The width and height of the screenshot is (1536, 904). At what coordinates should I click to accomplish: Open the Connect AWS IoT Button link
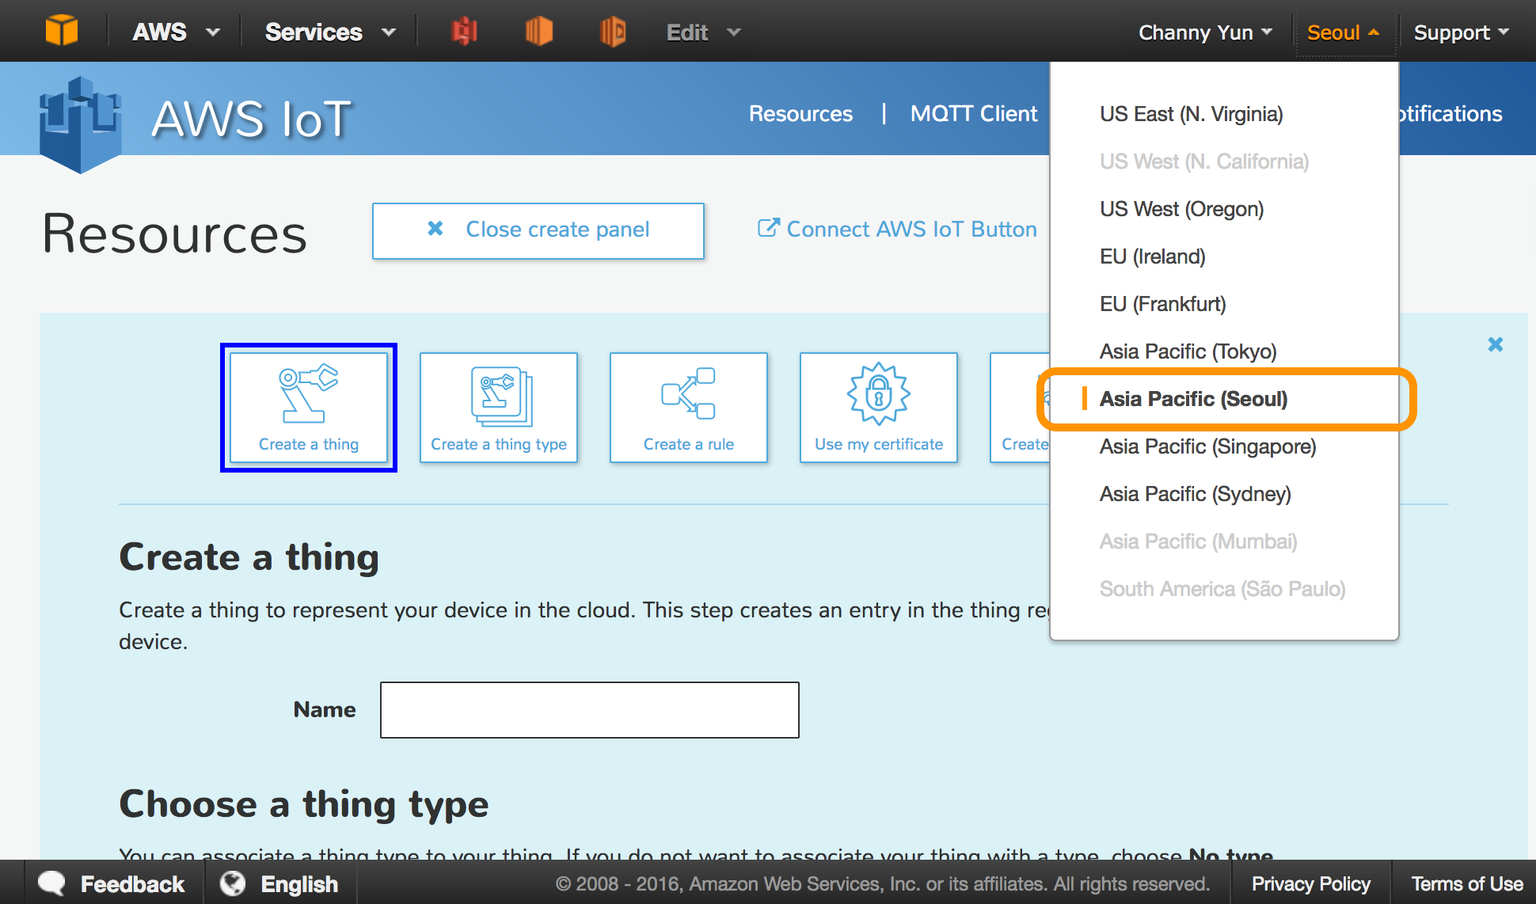897,230
